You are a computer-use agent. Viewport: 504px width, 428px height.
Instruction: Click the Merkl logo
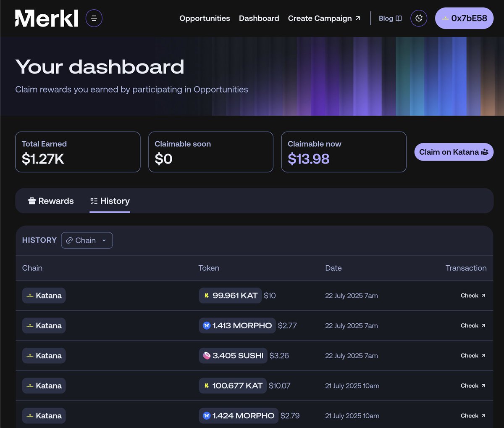tap(47, 18)
